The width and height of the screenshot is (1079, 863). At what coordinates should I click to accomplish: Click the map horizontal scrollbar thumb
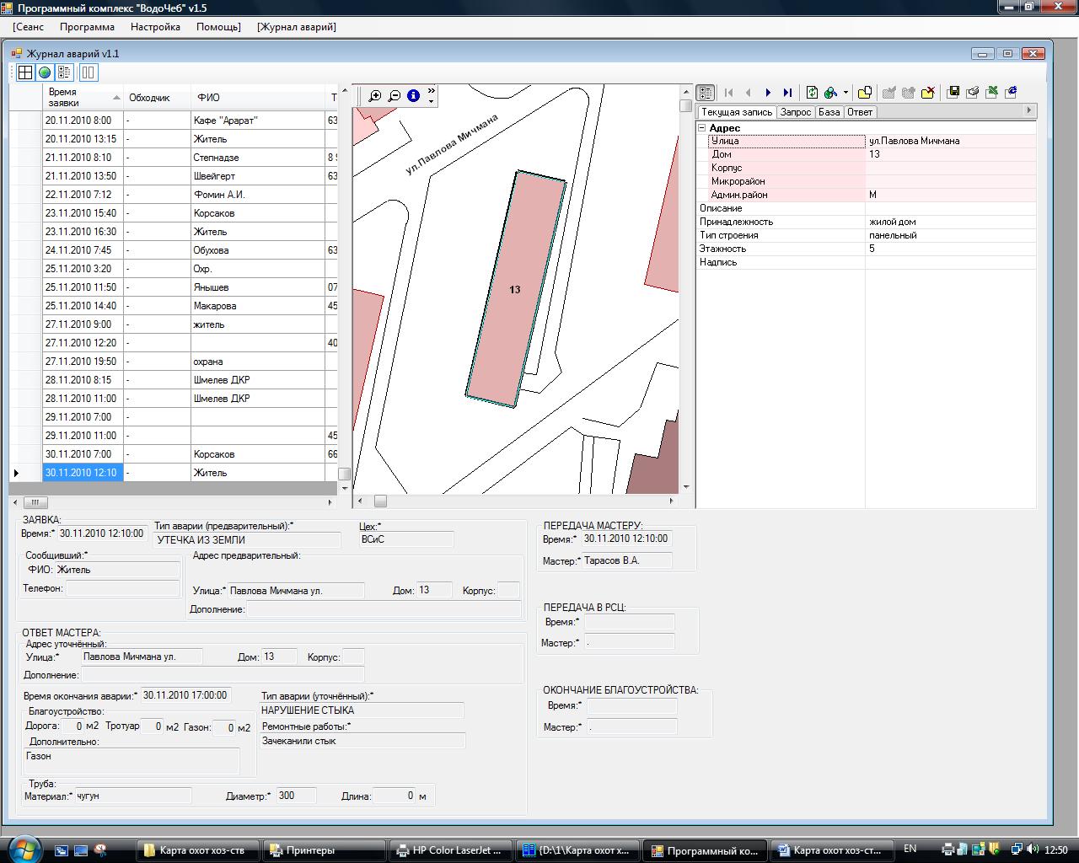(x=380, y=501)
